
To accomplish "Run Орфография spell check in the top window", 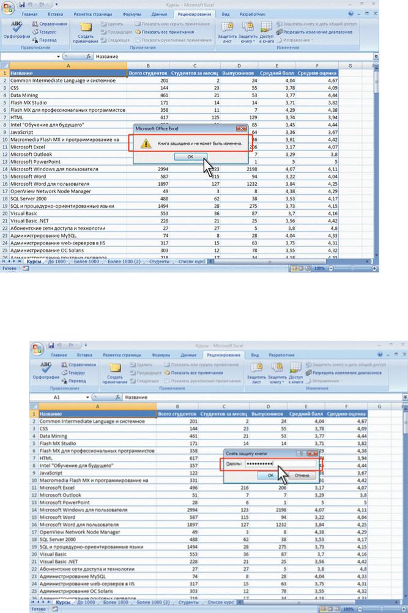I will point(17,30).
